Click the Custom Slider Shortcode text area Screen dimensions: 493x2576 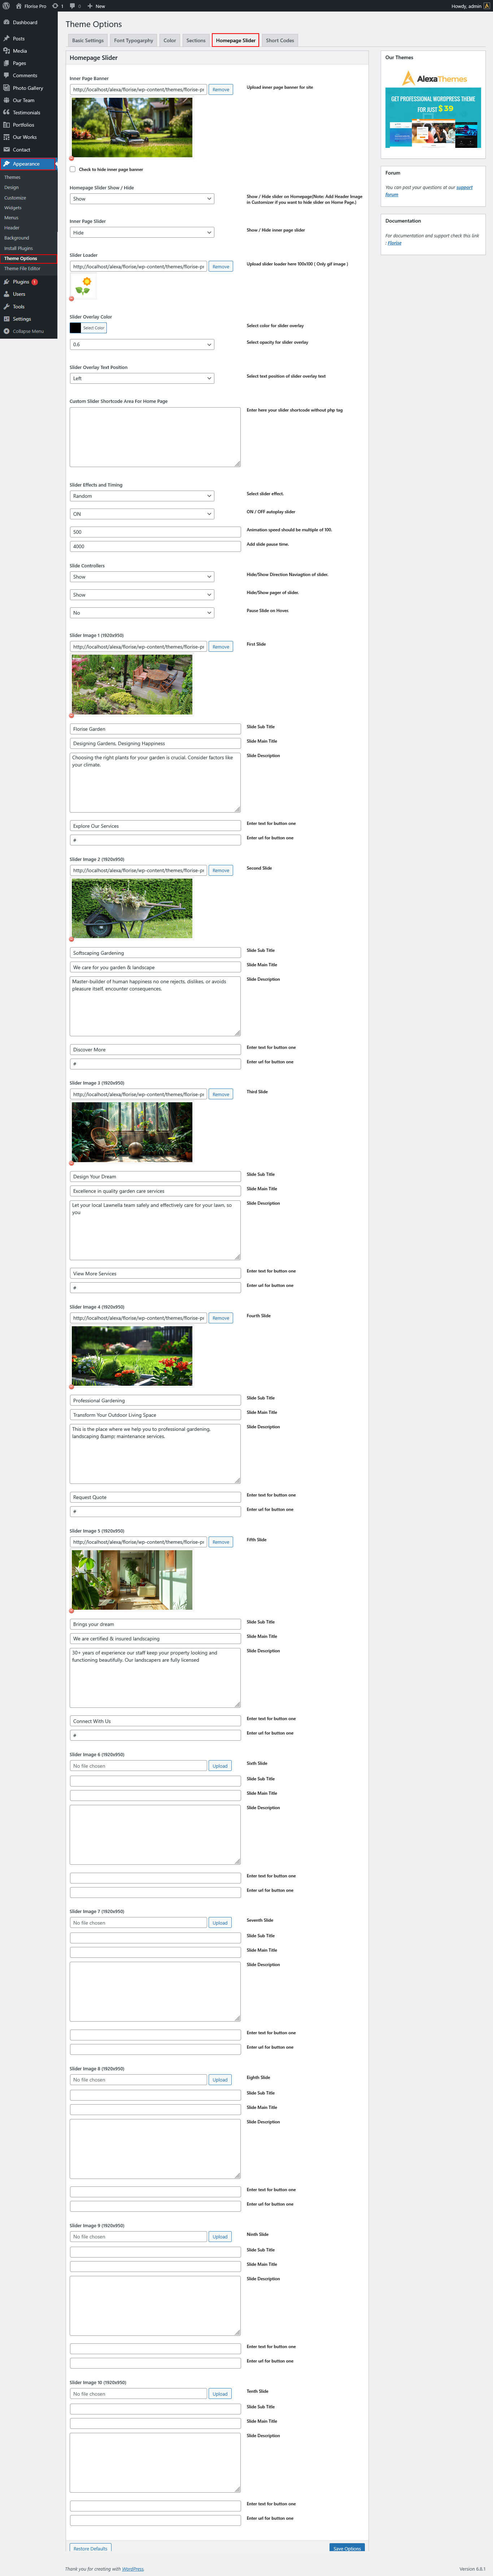coord(155,437)
